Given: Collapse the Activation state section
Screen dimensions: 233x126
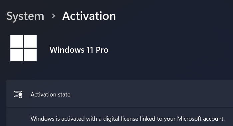Looking at the screenshot, I should tap(119, 94).
